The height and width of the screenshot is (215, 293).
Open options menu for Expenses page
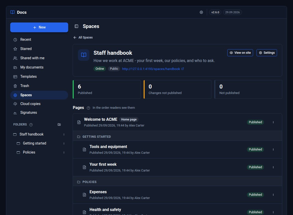(x=273, y=195)
